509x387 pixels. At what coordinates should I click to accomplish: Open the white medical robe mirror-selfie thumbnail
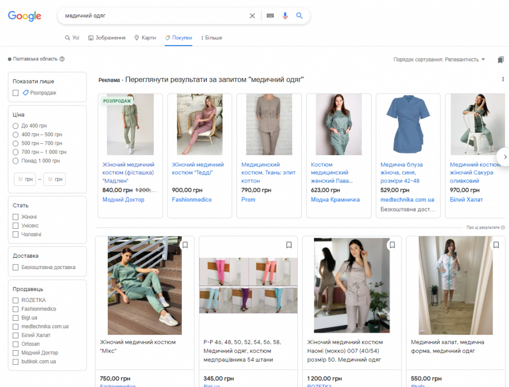tap(455, 286)
